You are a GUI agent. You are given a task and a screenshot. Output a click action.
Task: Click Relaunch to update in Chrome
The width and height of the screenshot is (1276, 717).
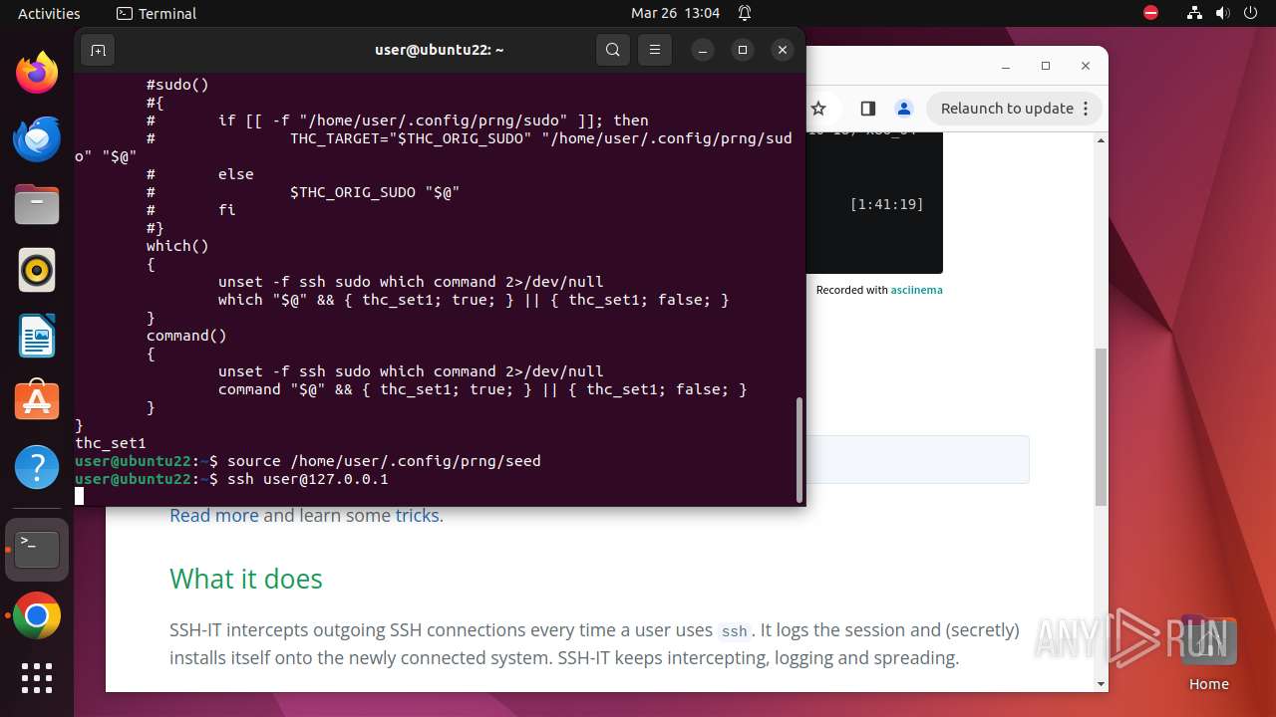pos(1007,109)
